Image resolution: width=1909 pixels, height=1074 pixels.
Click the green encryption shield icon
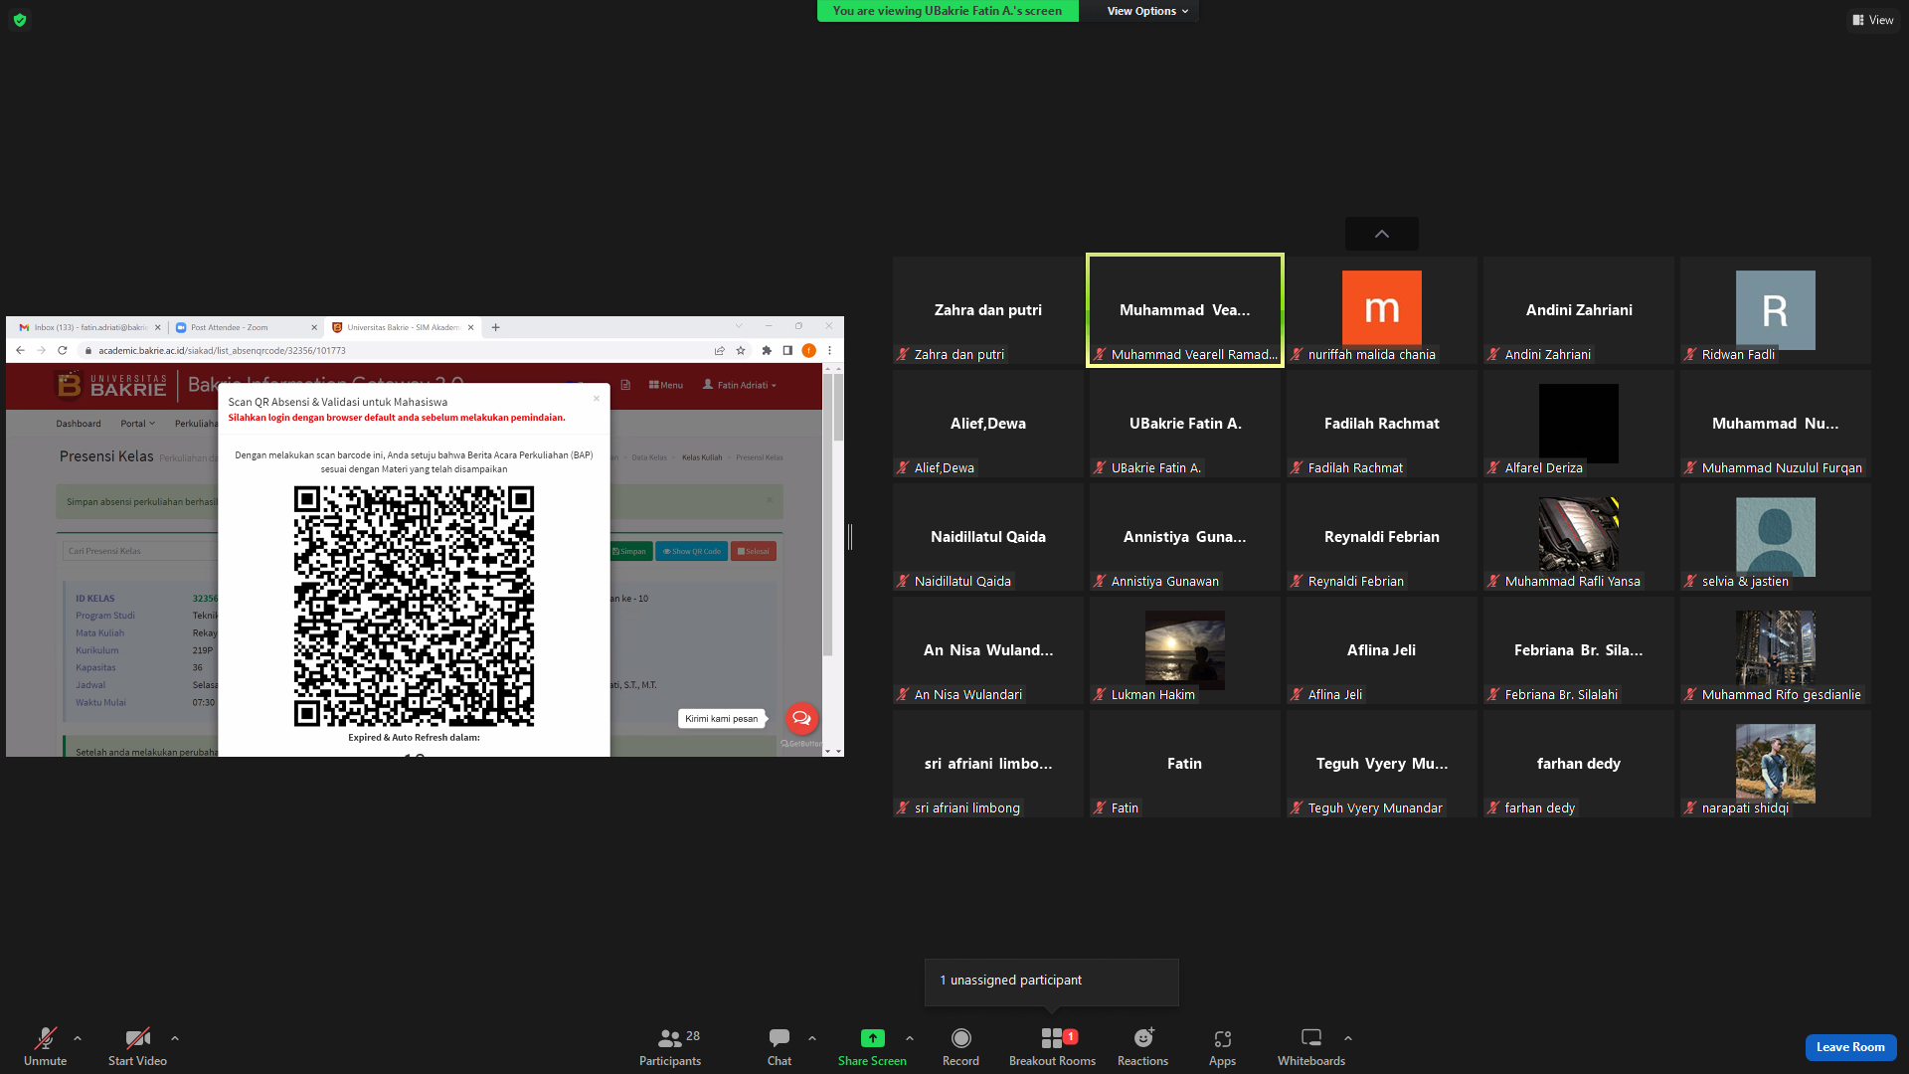click(x=20, y=20)
